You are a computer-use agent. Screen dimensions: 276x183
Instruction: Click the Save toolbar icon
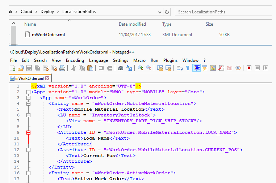(x=29, y=68)
